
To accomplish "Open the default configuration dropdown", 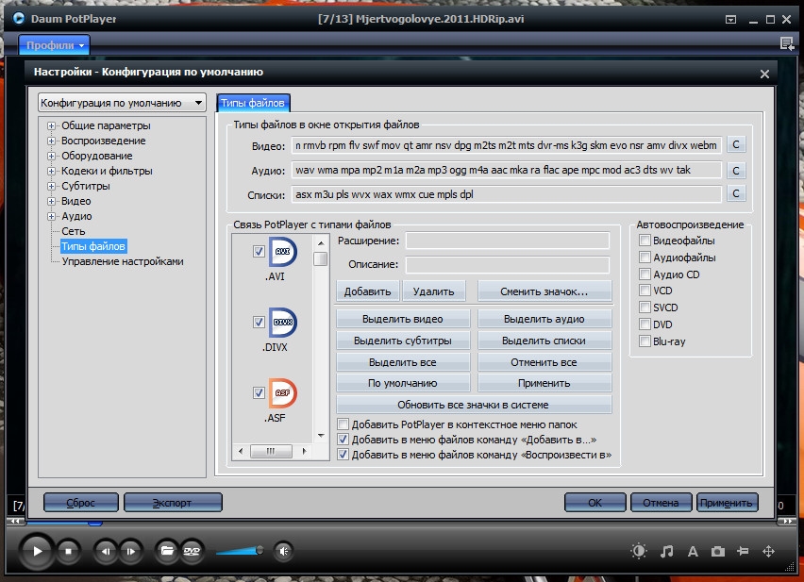I will point(122,102).
